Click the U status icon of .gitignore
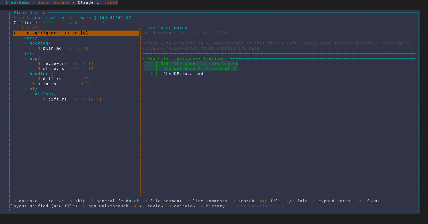This screenshot has height=224, width=428. tap(28, 33)
